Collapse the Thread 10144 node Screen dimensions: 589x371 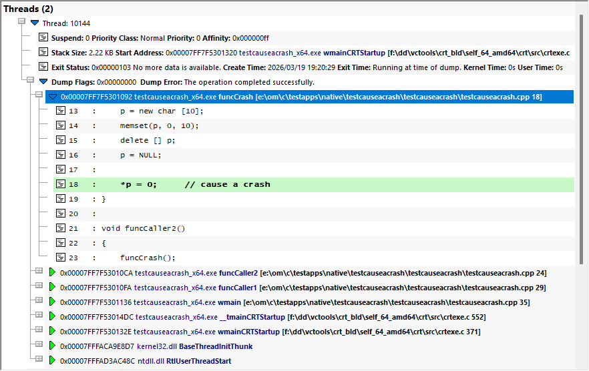coord(22,21)
